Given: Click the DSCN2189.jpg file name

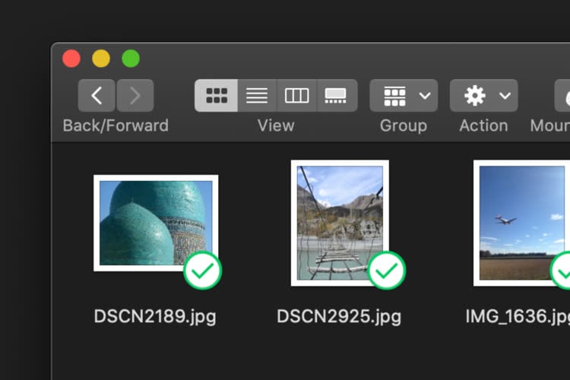Looking at the screenshot, I should [155, 317].
